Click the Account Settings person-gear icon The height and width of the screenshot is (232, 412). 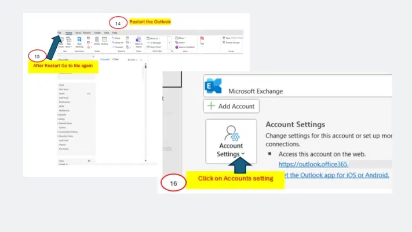click(x=232, y=133)
